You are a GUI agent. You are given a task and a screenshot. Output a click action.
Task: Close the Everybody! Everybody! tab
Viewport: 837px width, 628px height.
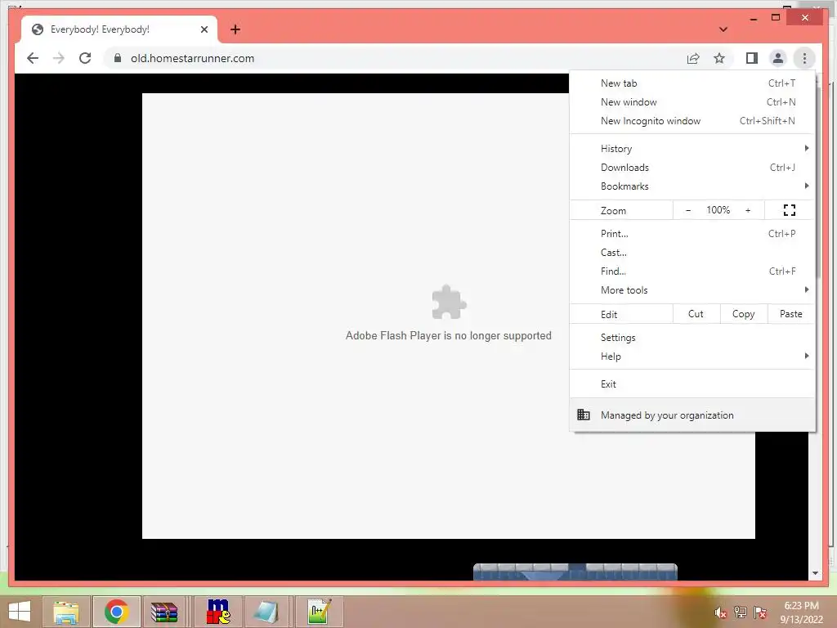click(x=204, y=29)
